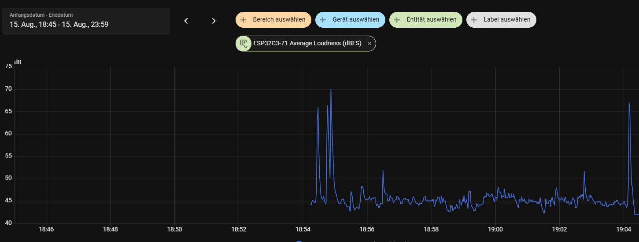Click the ESP32C3-71 Average Loudness chip text
This screenshot has width=639, height=242.
307,44
